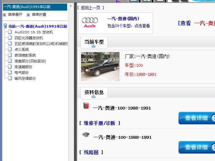Select the 资料信息 tab
Image resolution: width=215 pixels, height=161 pixels.
[94, 93]
